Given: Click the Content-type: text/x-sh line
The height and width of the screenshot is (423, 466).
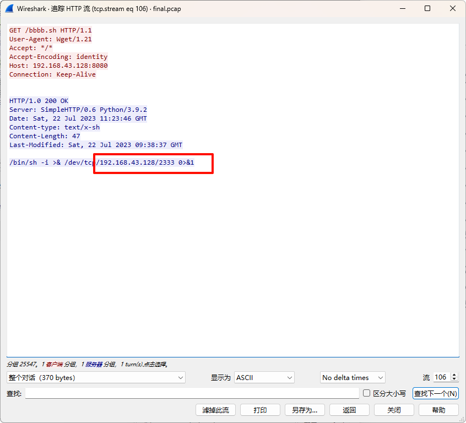Looking at the screenshot, I should [x=55, y=127].
